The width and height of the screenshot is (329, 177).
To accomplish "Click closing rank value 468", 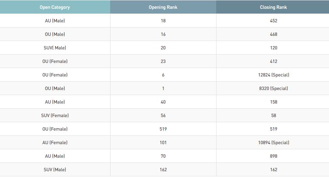I will pos(274,34).
